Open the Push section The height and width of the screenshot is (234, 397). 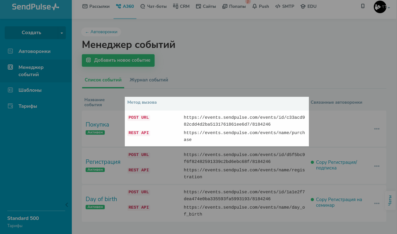click(x=261, y=6)
